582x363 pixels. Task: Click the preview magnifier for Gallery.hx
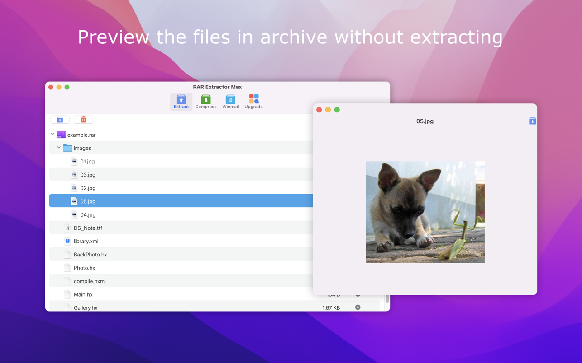point(358,307)
